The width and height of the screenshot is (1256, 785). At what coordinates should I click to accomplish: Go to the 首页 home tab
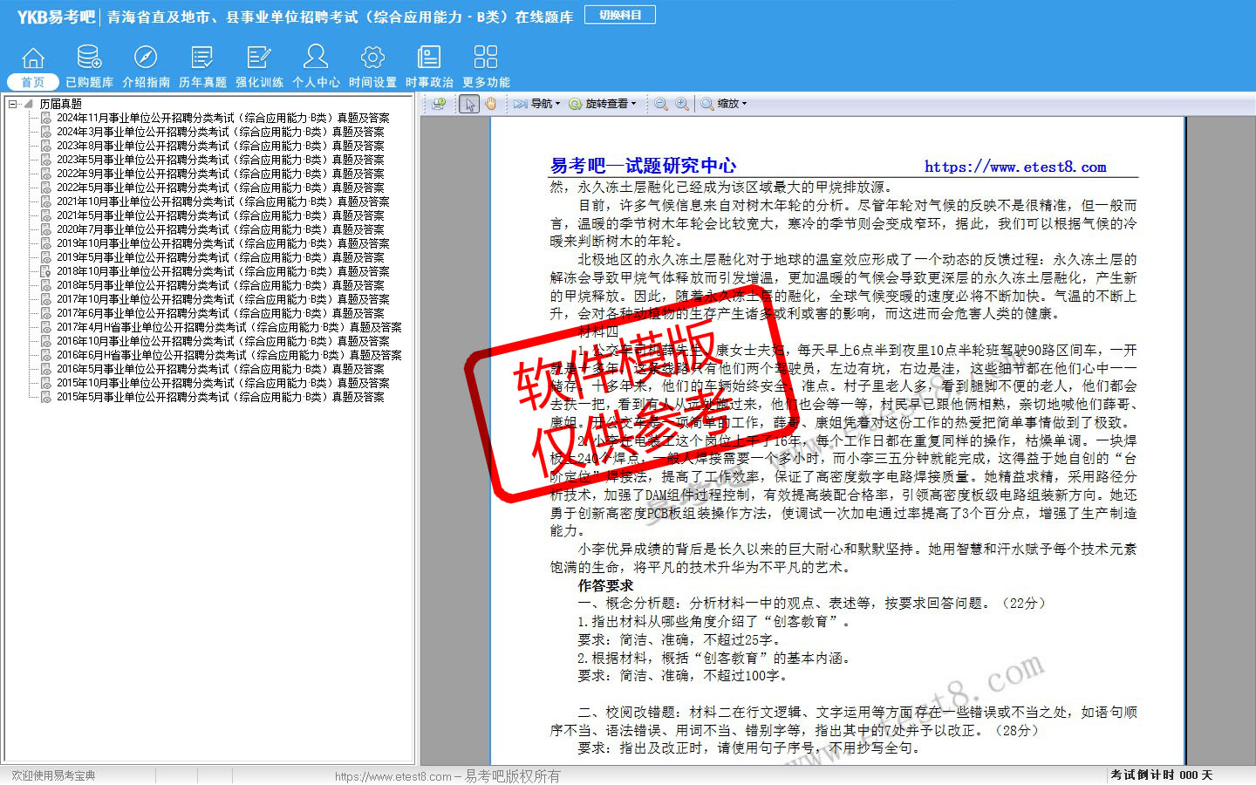[x=32, y=66]
